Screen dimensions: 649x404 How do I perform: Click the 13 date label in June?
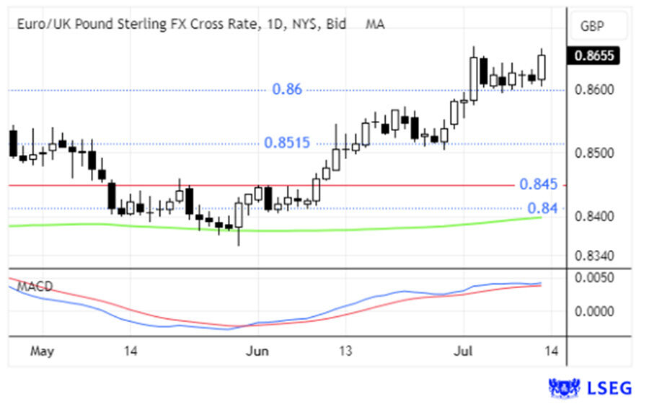click(345, 351)
